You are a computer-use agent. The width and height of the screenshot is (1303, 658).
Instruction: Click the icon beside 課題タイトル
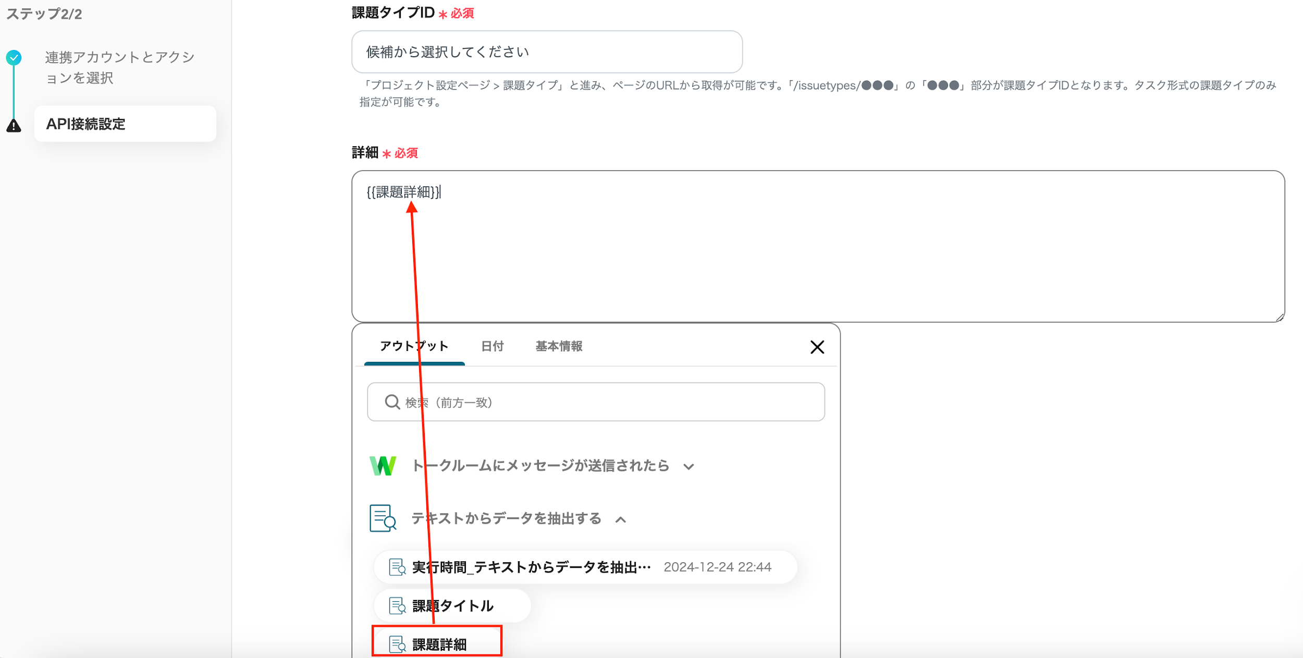pos(397,605)
